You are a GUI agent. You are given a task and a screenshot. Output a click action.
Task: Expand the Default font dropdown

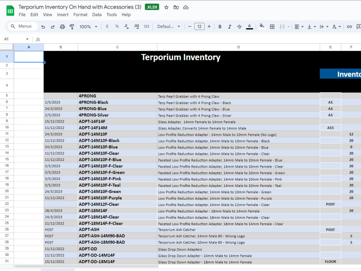click(x=169, y=26)
